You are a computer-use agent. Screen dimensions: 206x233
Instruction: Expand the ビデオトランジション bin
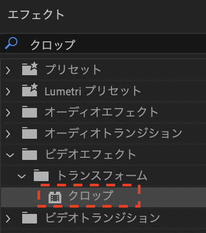[x=8, y=219]
